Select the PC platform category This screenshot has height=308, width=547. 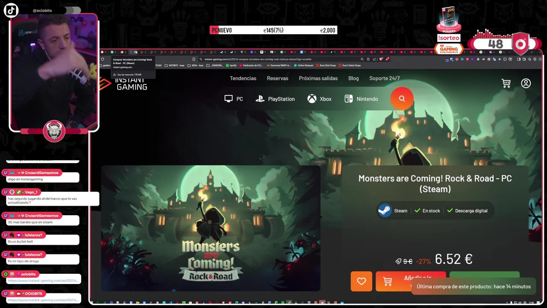[234, 99]
